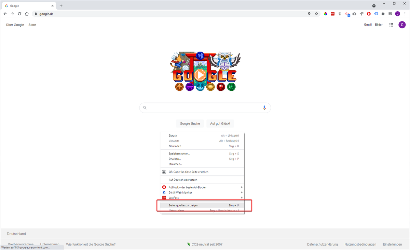Click the browser Forward arrow
Image resolution: width=410 pixels, height=250 pixels.
click(x=12, y=14)
